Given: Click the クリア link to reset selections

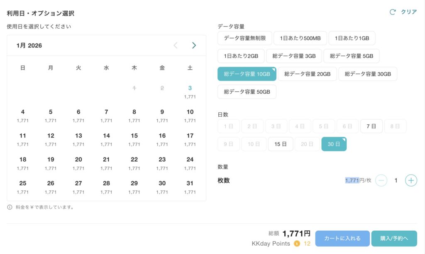Looking at the screenshot, I should click(x=409, y=12).
